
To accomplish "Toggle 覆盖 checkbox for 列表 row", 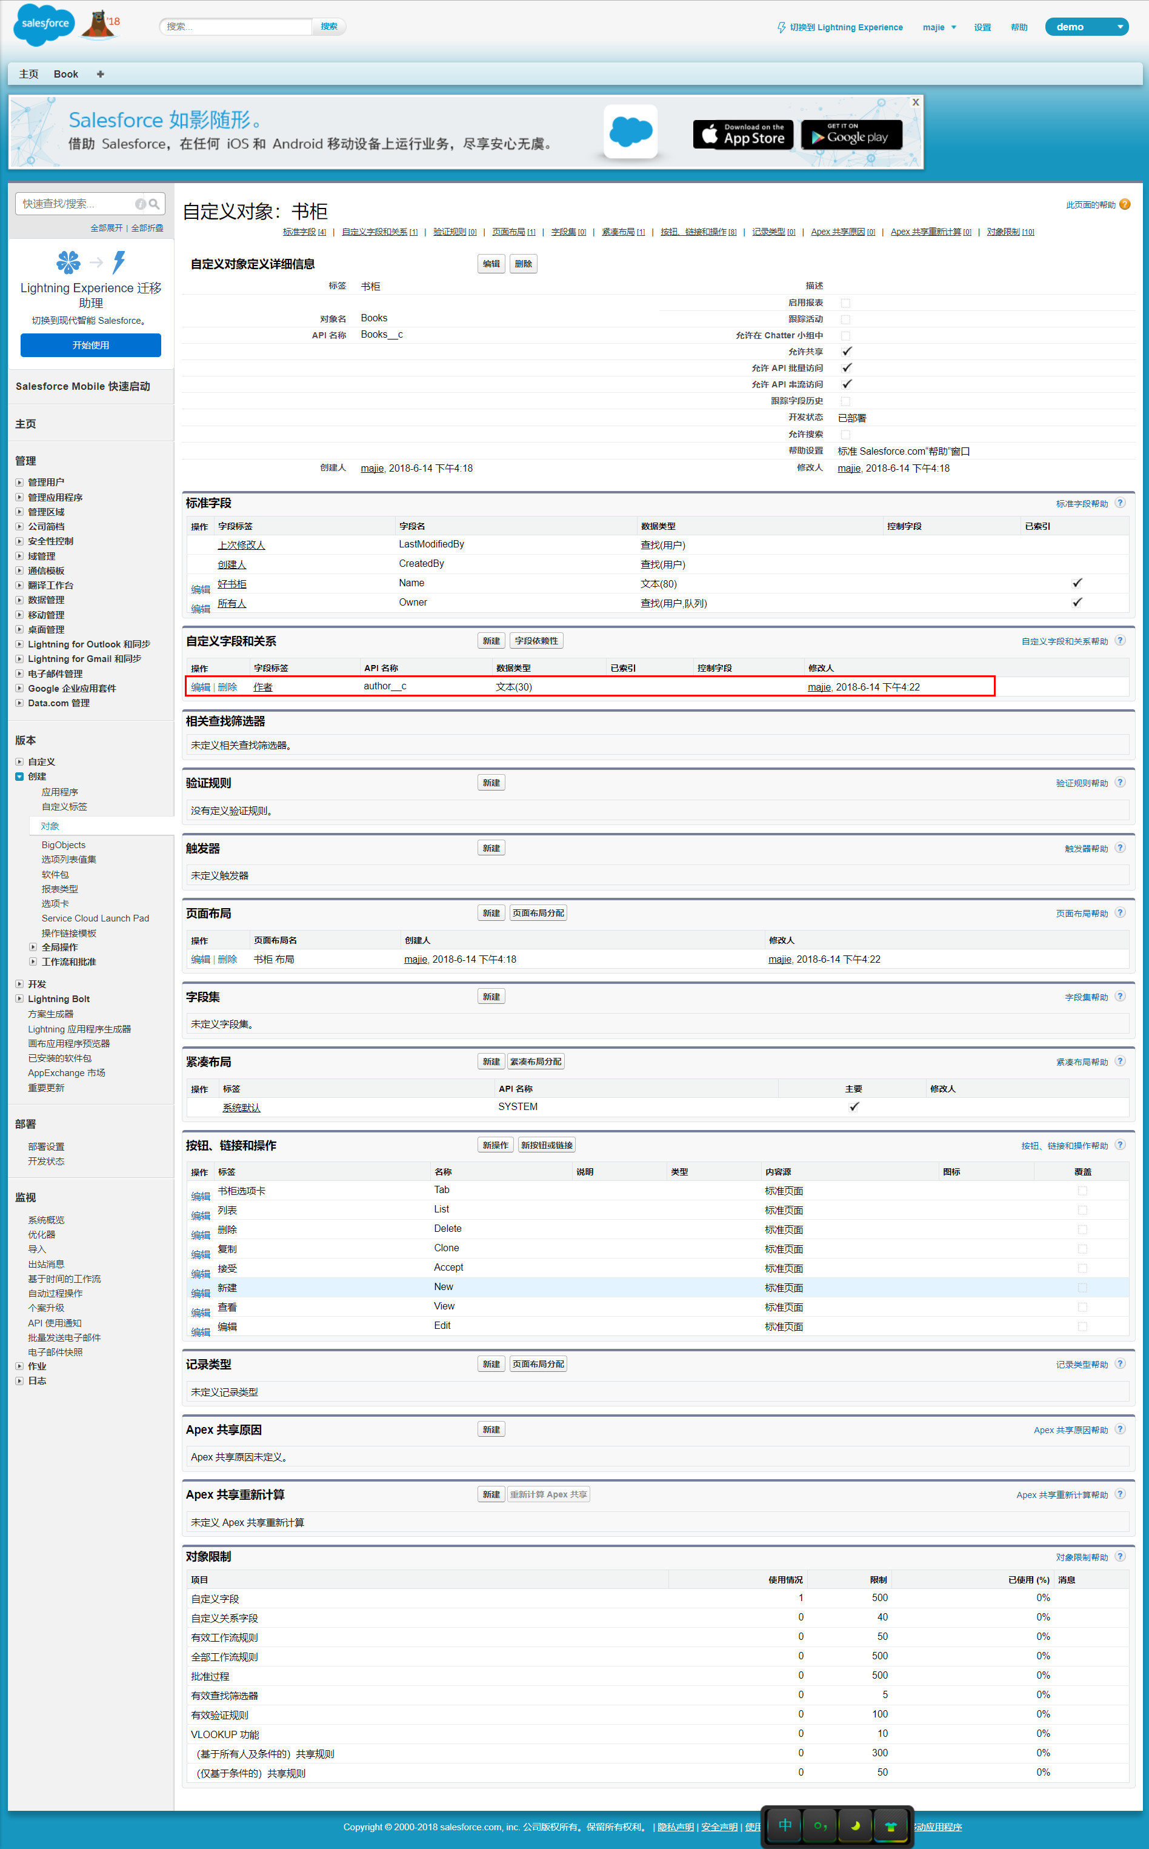I will pos(1082,1210).
